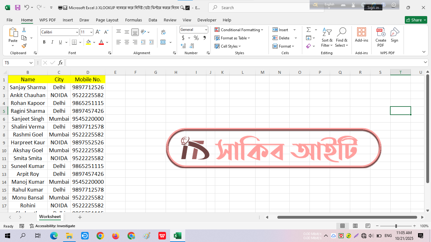
Task: Click the yellow fill color swatch
Action: (x=88, y=42)
